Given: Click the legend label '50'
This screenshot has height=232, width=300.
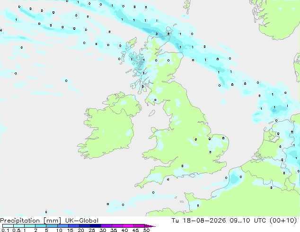Looking at the screenshot, I should coord(146,230).
